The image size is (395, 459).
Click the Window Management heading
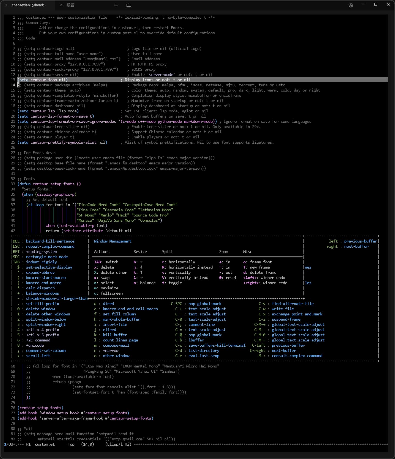[x=112, y=241]
